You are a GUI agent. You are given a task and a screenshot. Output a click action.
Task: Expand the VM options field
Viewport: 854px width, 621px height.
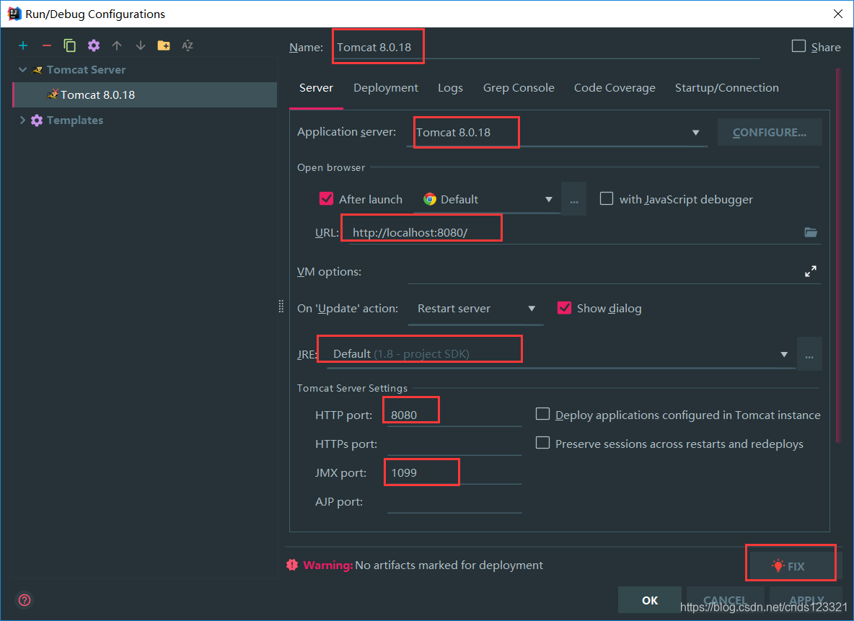click(x=811, y=270)
